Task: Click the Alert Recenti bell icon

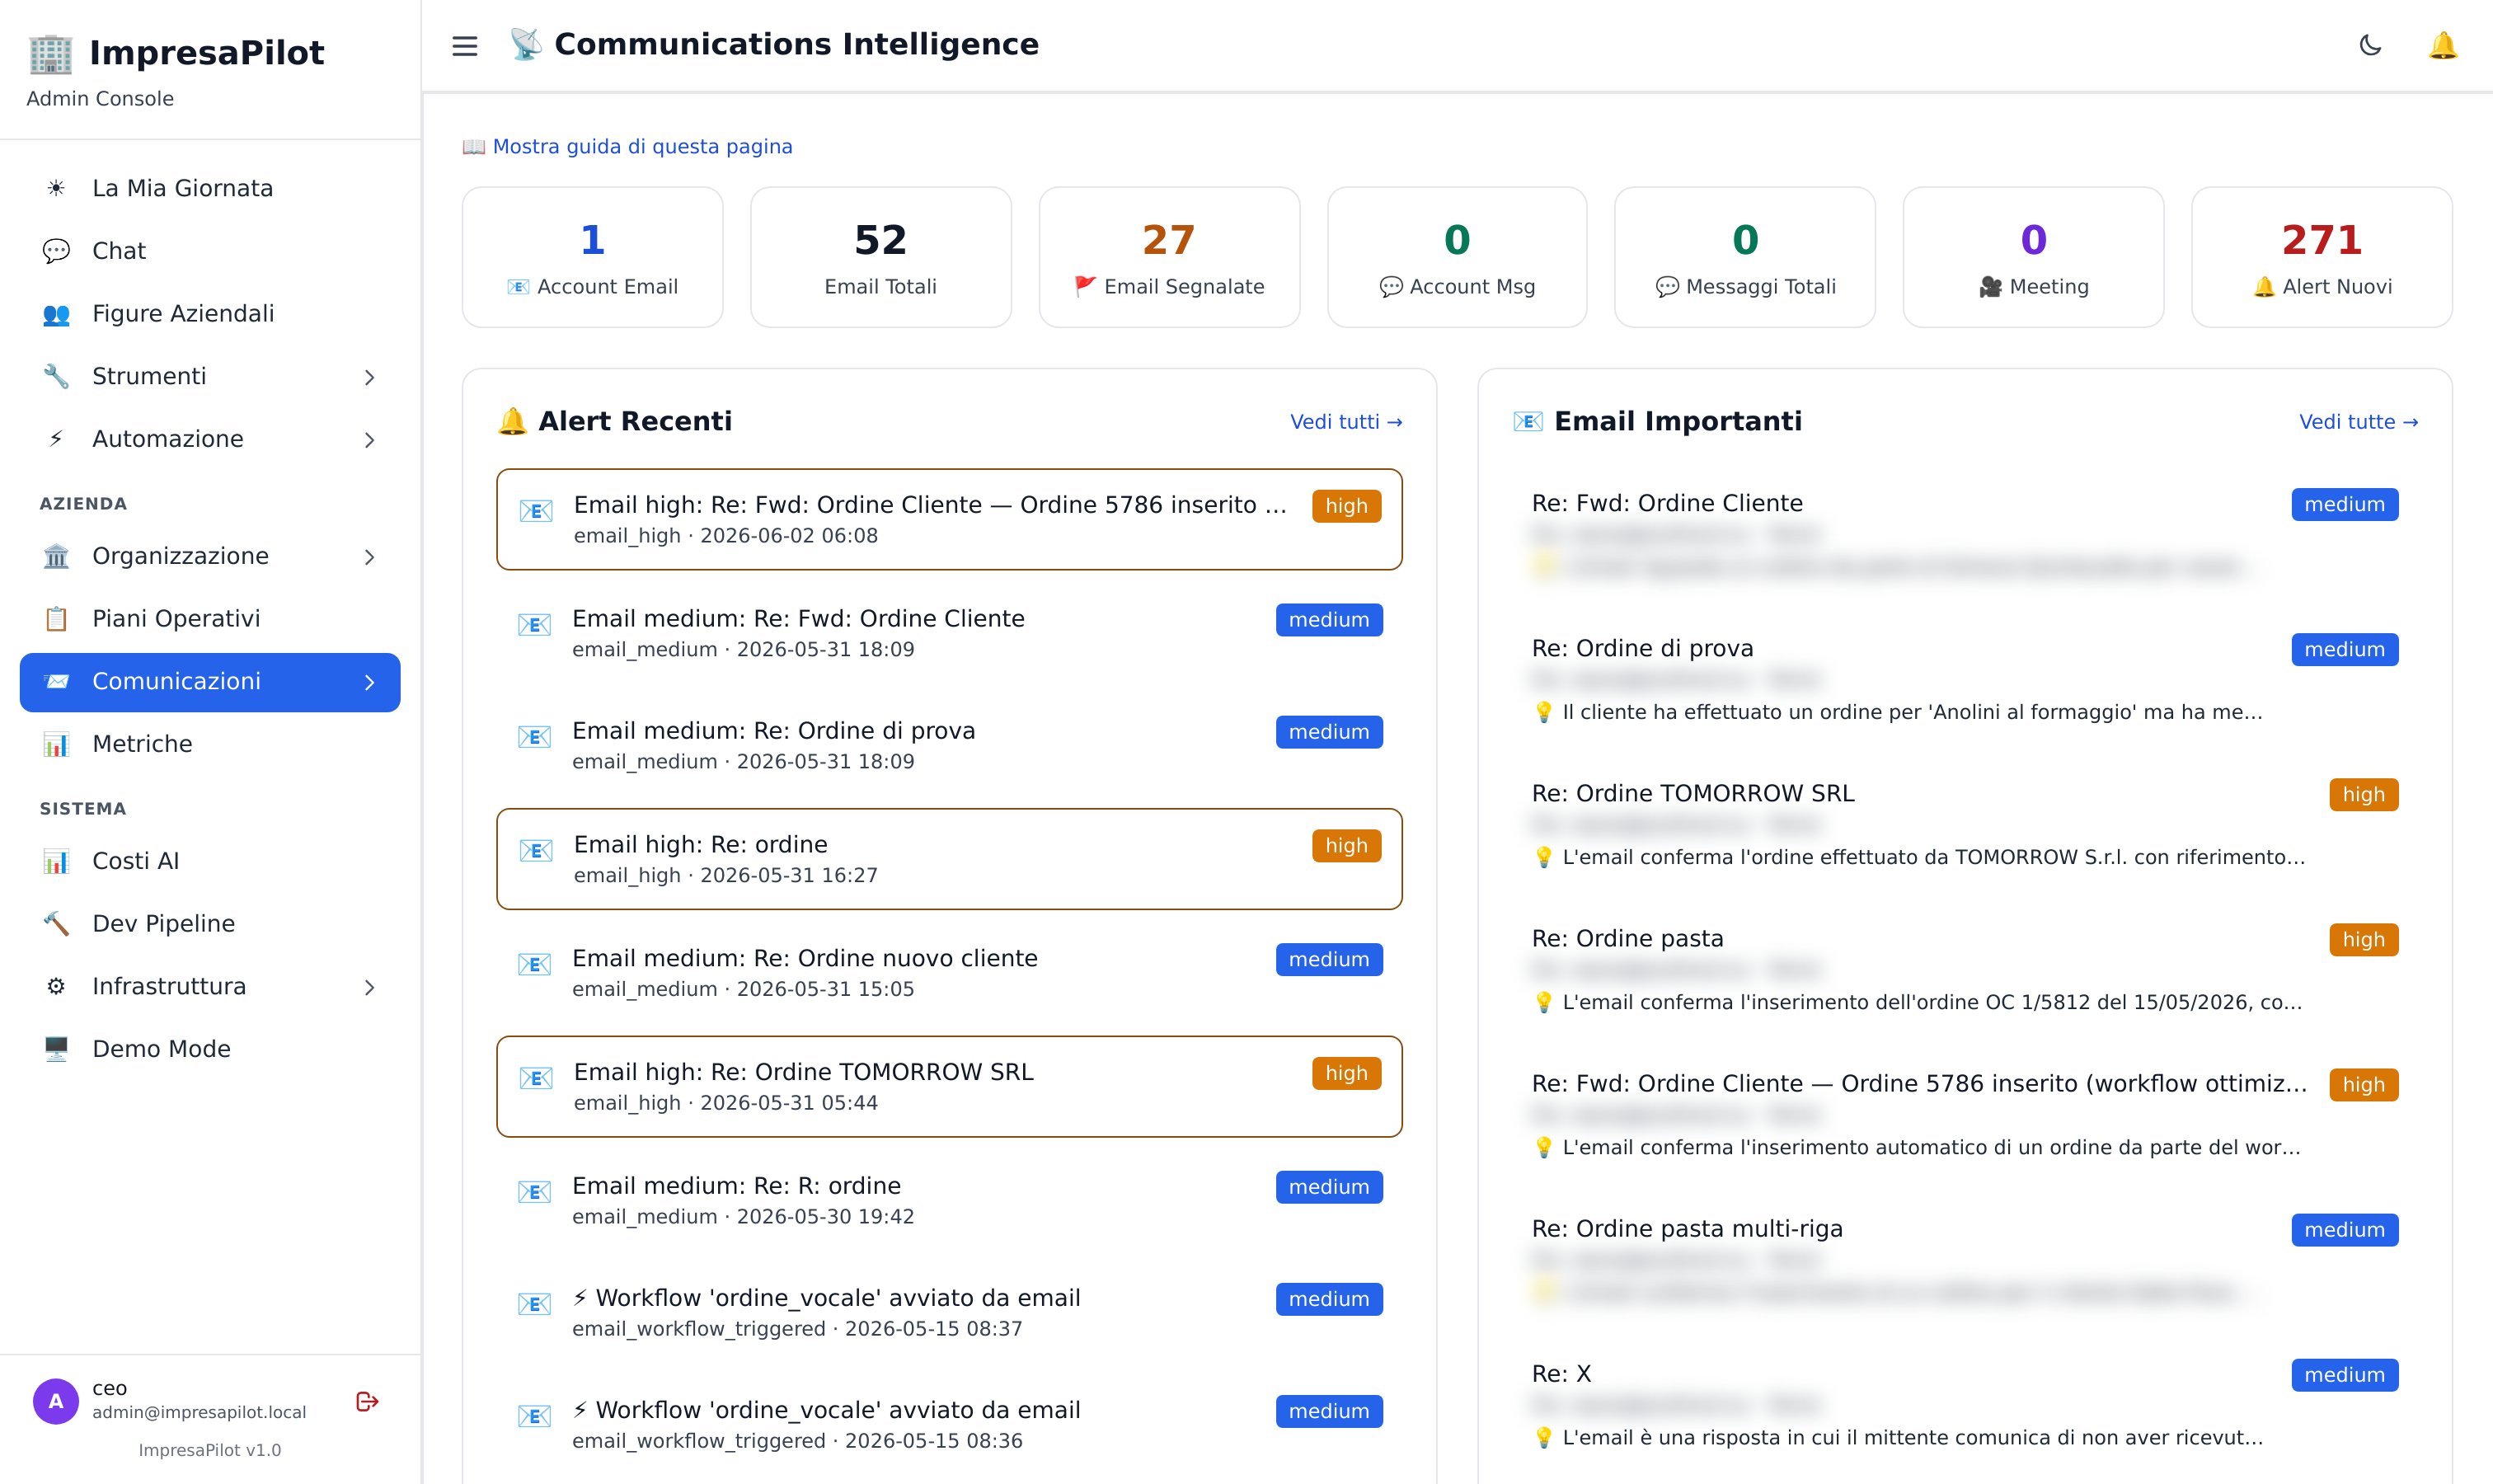Action: [512, 421]
